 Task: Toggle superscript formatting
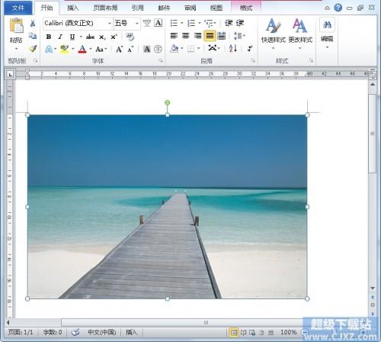(x=114, y=37)
